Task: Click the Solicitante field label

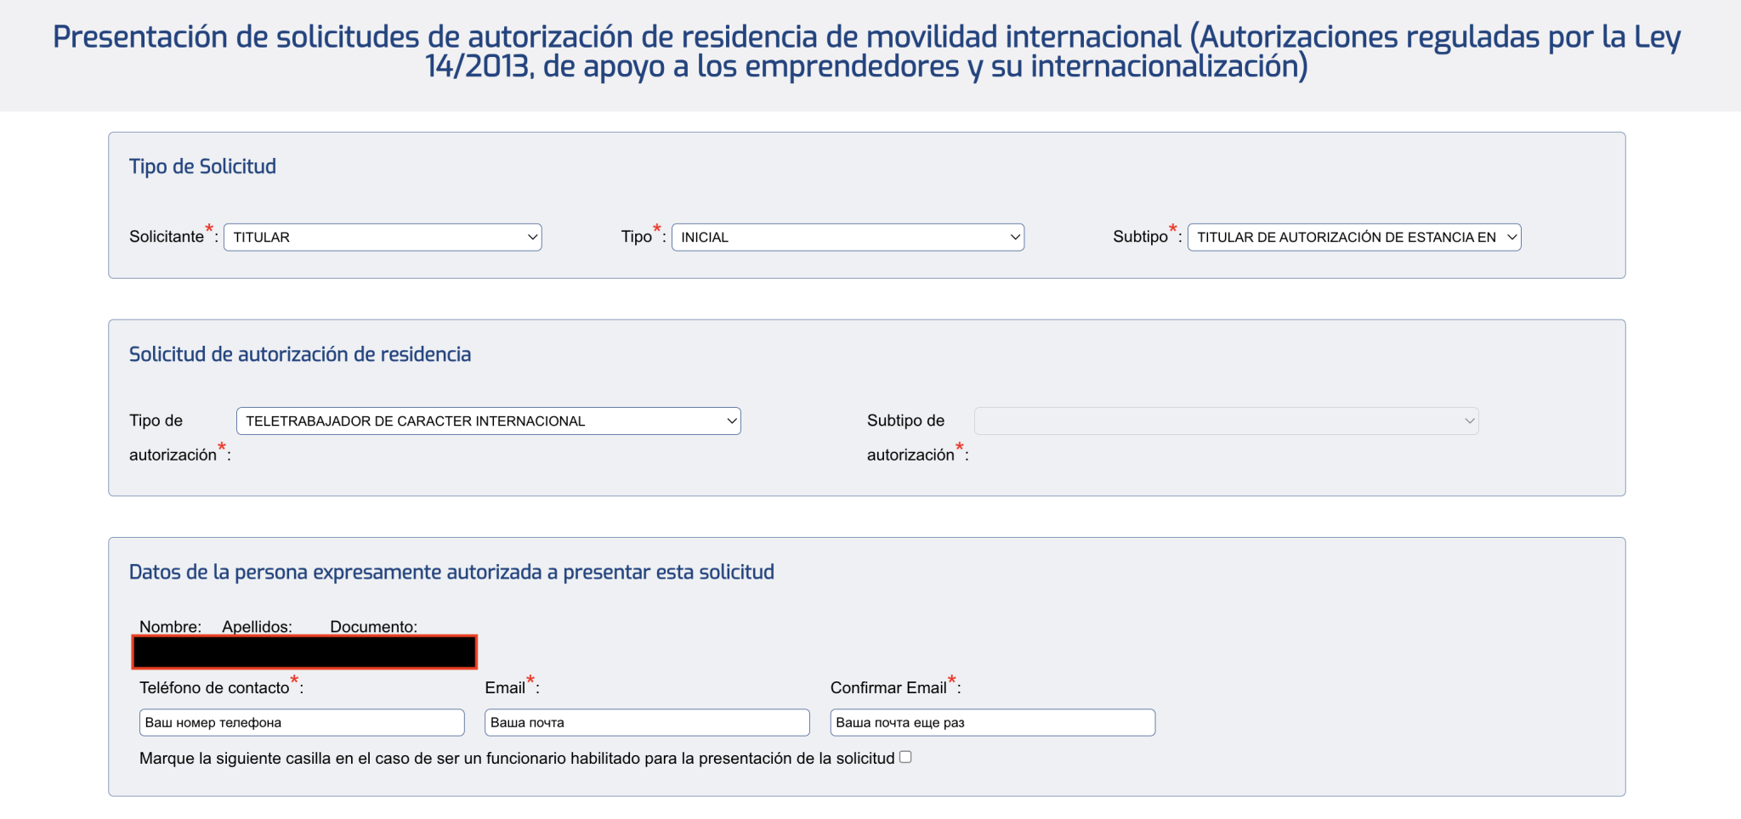Action: (167, 237)
